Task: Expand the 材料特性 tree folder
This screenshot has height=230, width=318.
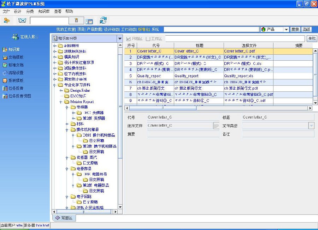Action: pos(55,46)
